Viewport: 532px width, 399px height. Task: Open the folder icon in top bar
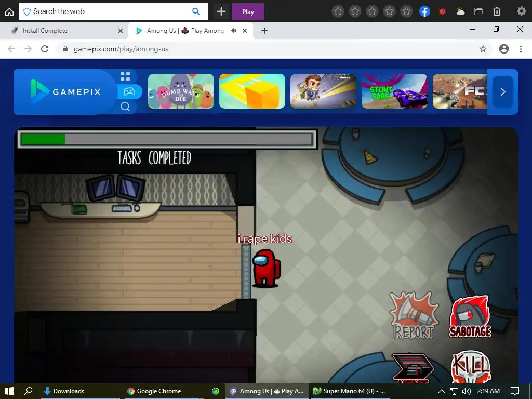478,12
